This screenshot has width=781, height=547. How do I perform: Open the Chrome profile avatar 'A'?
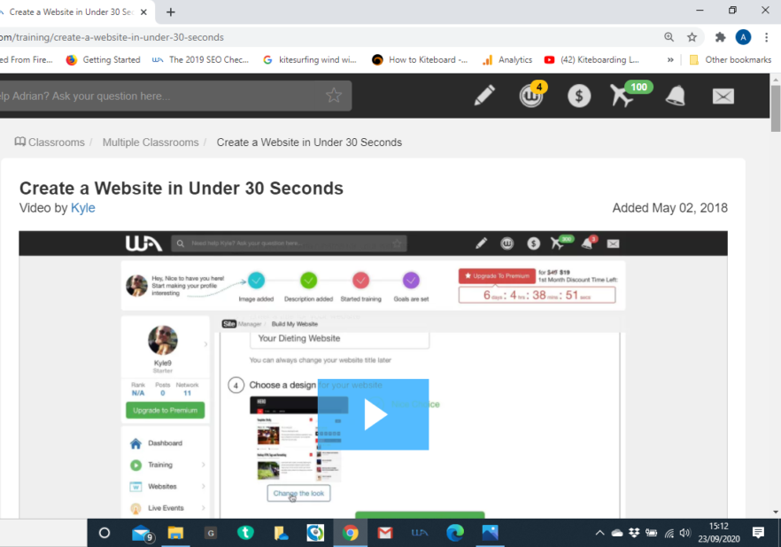pos(743,37)
